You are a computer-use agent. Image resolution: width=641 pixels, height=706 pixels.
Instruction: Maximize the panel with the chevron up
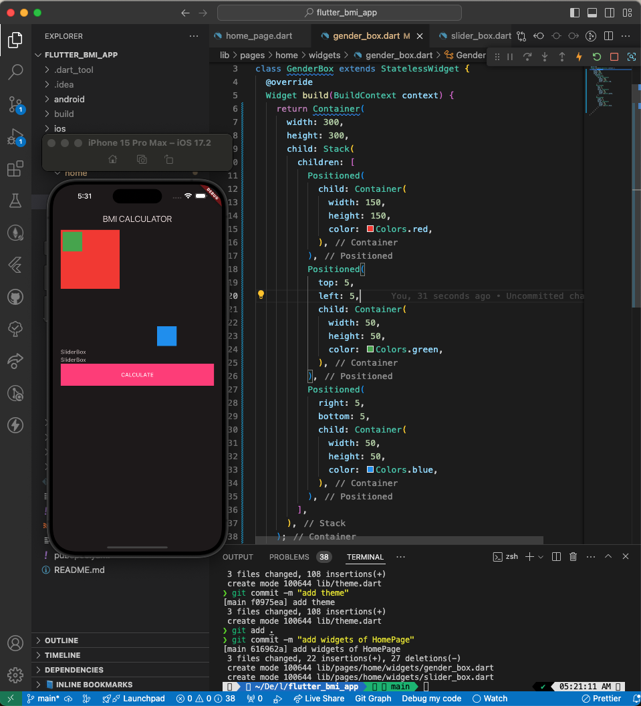[x=608, y=556]
